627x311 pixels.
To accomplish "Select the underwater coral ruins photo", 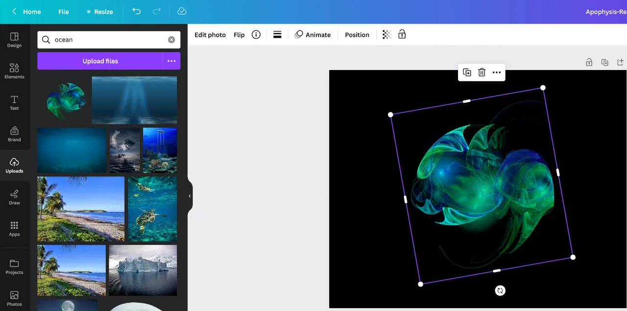I will [160, 150].
